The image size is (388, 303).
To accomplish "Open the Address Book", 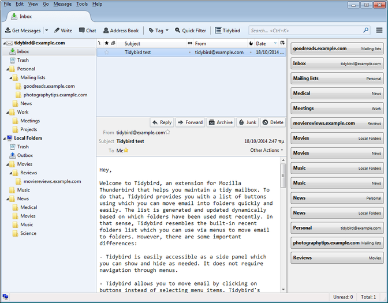I will tap(121, 31).
